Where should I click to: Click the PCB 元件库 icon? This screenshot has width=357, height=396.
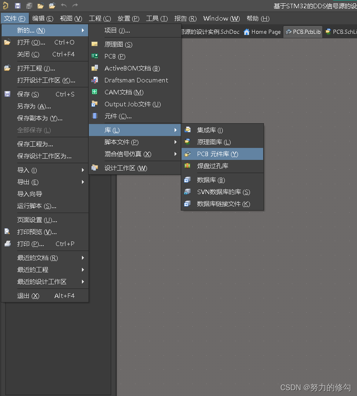[x=187, y=154]
